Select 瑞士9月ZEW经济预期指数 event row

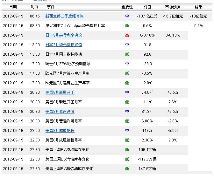(66, 64)
